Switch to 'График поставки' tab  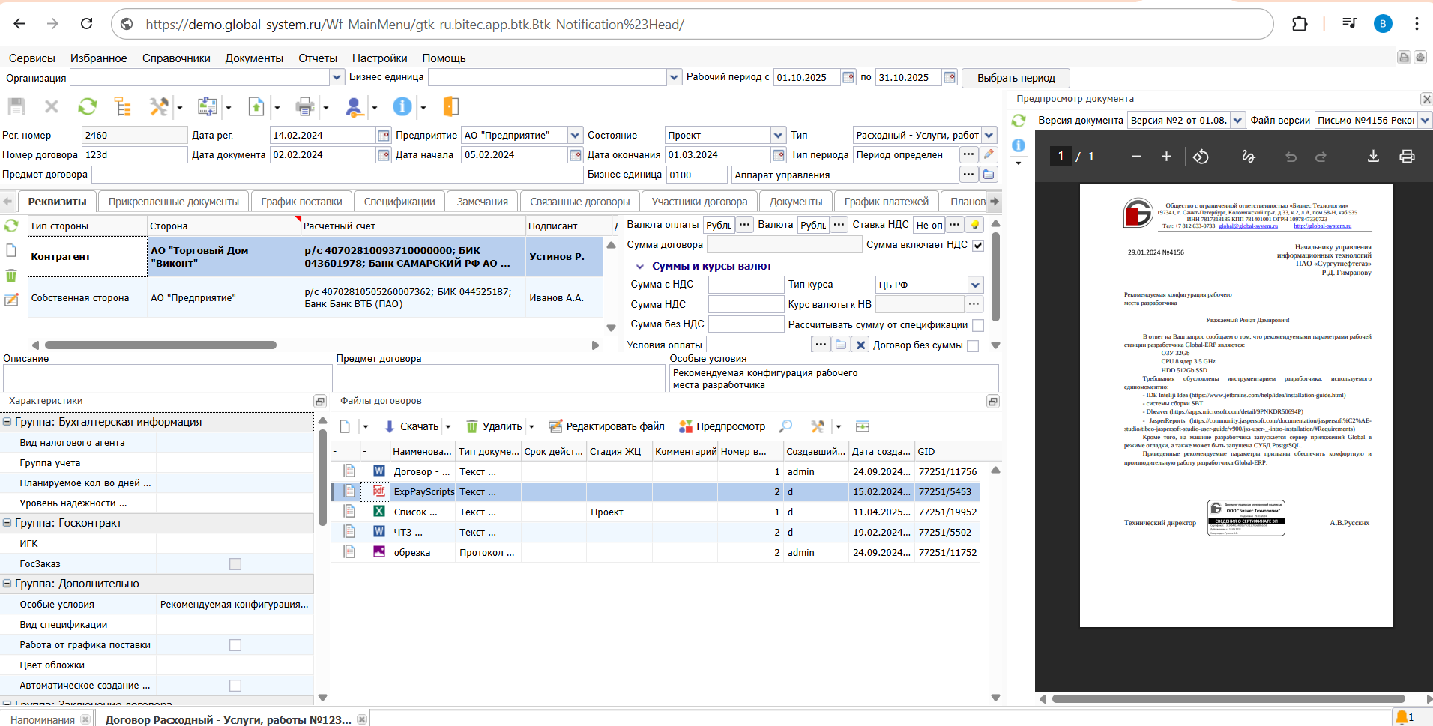coord(301,202)
